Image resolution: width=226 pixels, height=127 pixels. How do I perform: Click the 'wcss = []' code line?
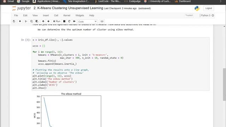coord(39,46)
